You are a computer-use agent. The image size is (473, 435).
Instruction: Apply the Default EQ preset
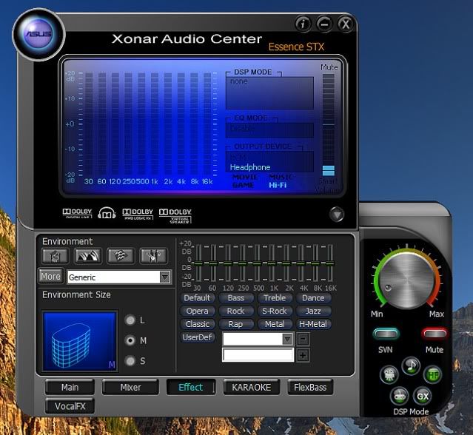(197, 298)
